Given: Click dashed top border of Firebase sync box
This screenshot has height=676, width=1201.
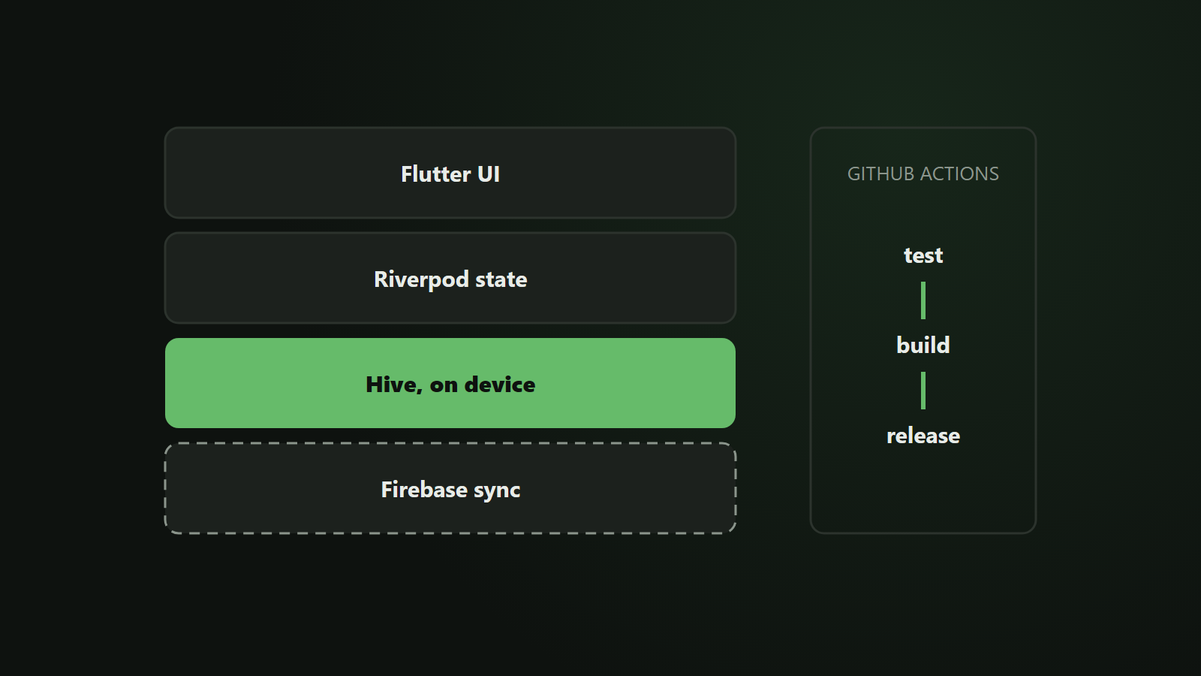Looking at the screenshot, I should [x=450, y=443].
